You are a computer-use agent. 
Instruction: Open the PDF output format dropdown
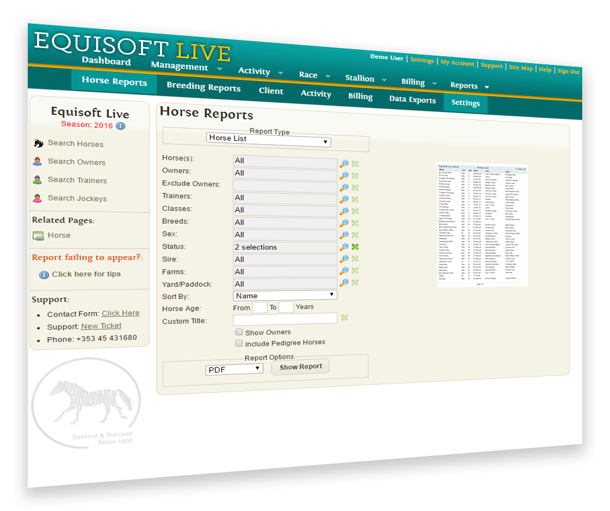pos(234,369)
